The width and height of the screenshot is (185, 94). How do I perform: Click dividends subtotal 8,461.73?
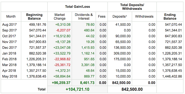pos(87,83)
